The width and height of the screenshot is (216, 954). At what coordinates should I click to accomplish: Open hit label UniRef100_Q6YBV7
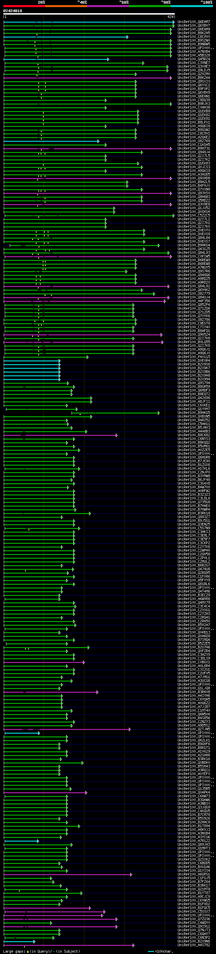tap(194, 26)
